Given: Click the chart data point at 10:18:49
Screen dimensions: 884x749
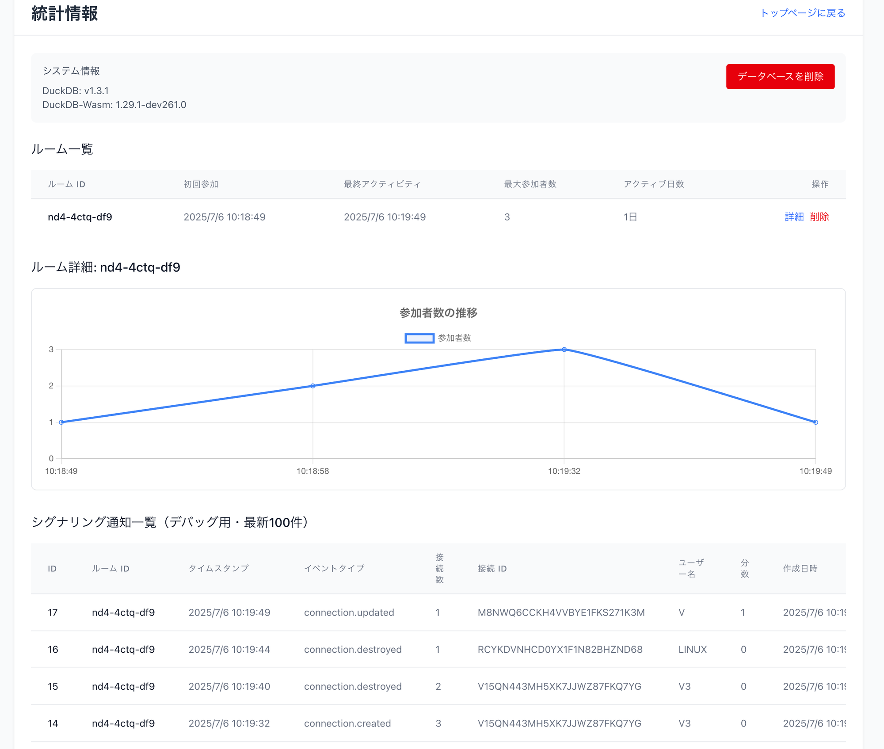Looking at the screenshot, I should click(x=61, y=422).
